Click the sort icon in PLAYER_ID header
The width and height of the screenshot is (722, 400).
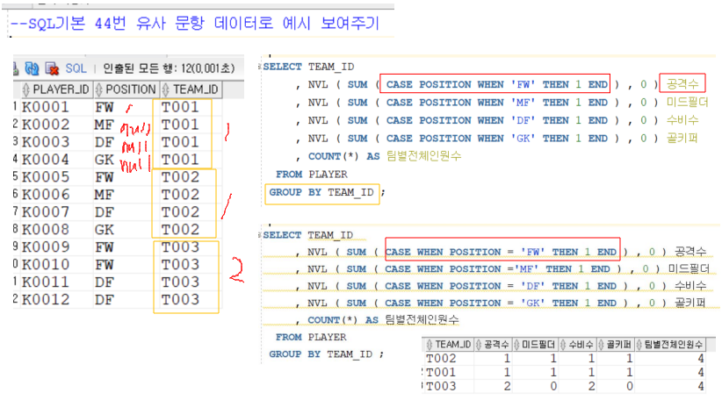coord(26,89)
